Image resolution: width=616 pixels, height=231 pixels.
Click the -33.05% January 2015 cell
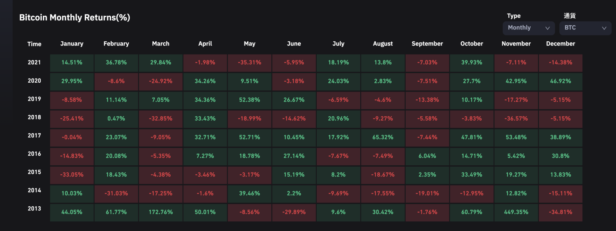pyautogui.click(x=72, y=175)
